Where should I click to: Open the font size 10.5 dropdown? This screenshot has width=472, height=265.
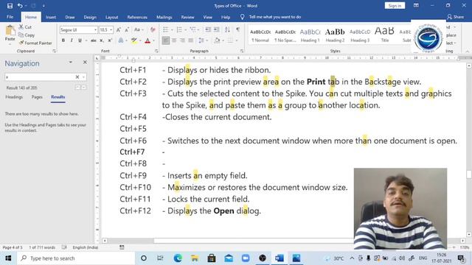[x=111, y=29]
